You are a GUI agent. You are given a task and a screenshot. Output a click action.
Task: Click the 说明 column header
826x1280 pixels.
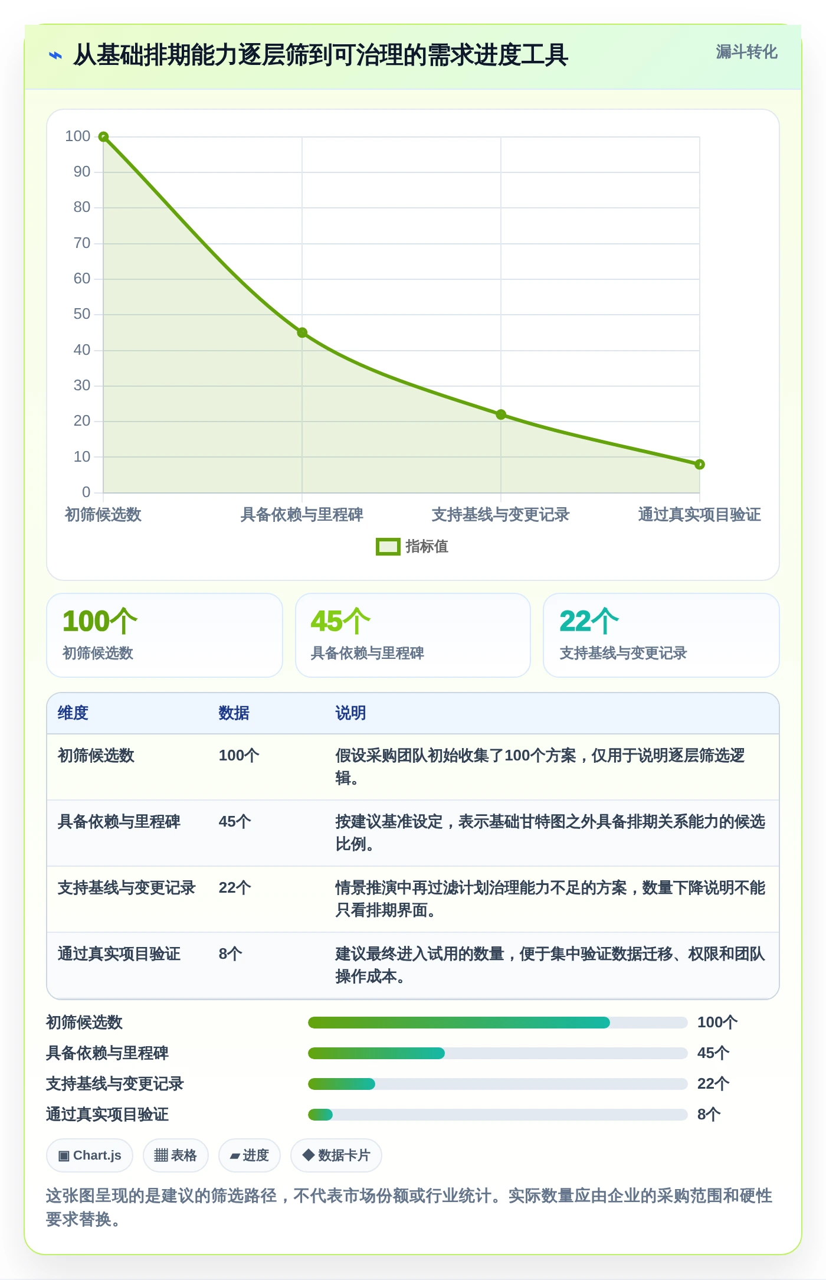point(350,713)
